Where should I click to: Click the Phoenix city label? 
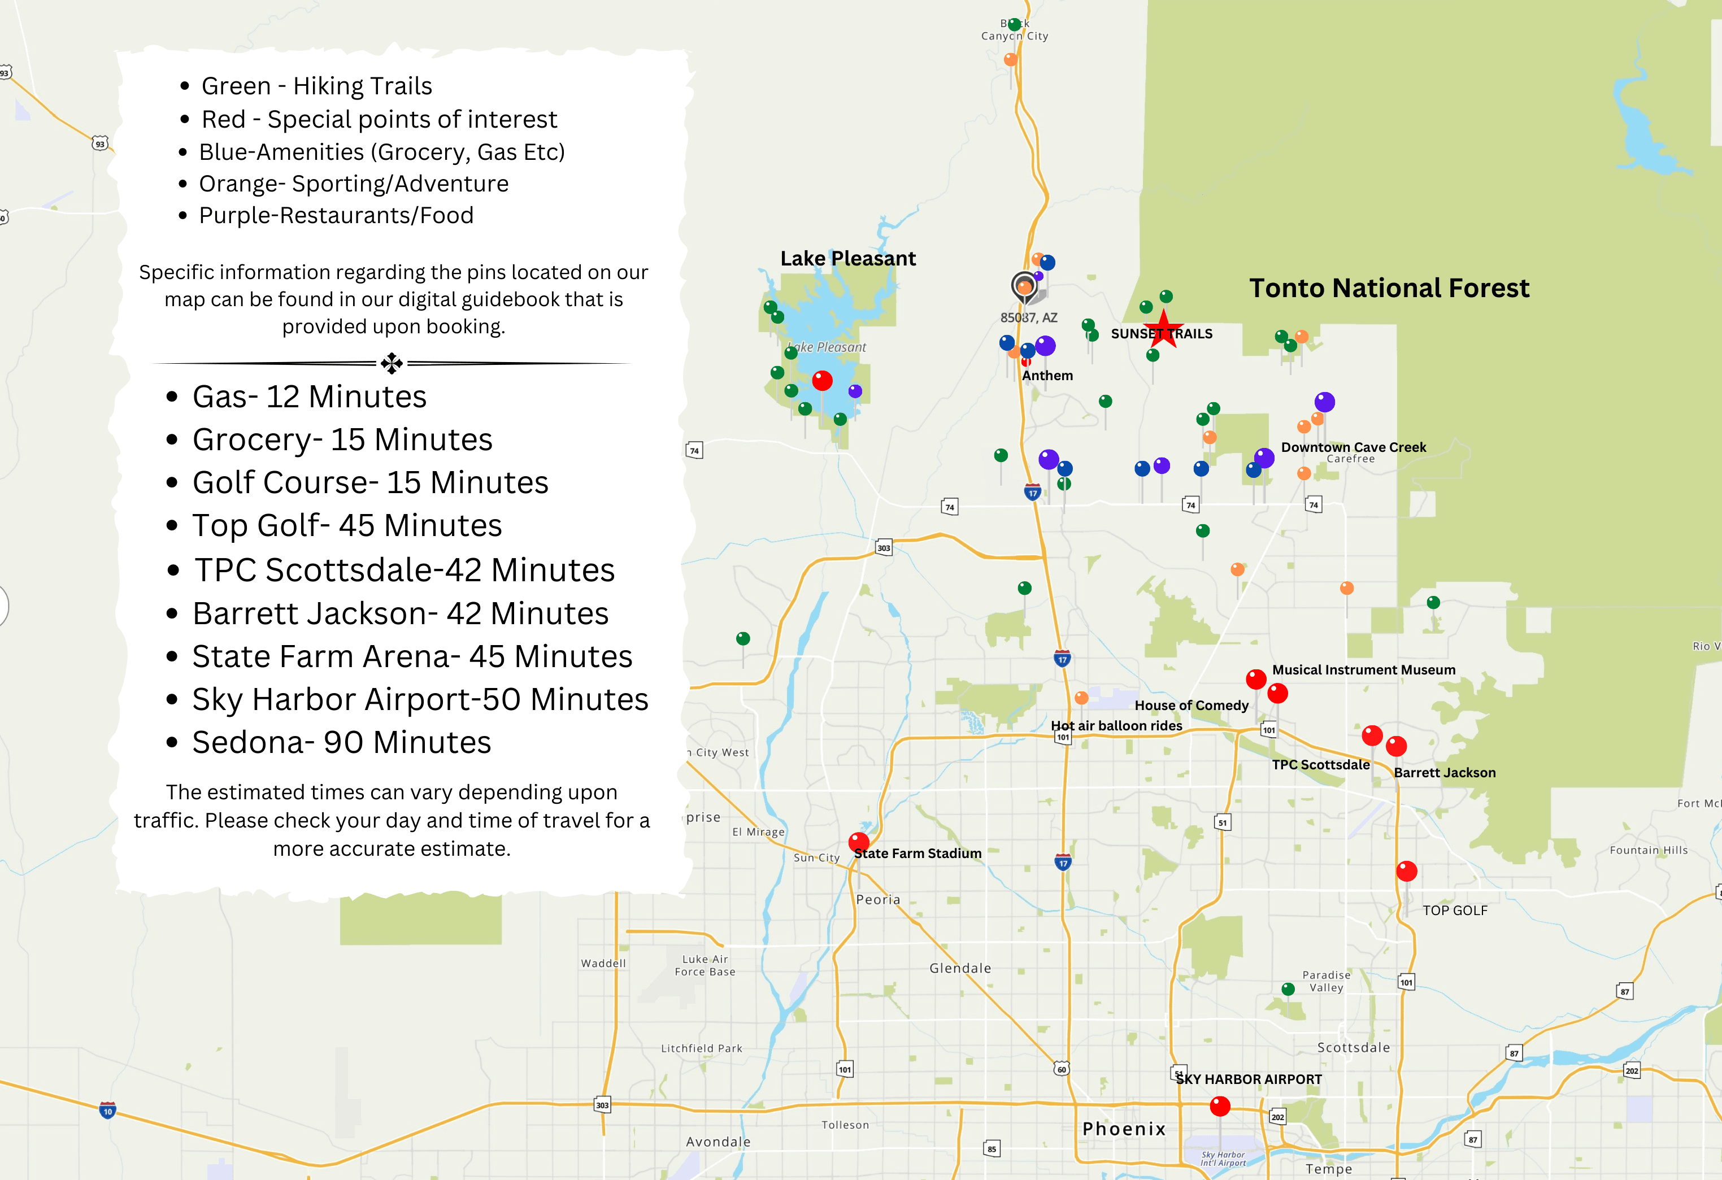[1124, 1129]
